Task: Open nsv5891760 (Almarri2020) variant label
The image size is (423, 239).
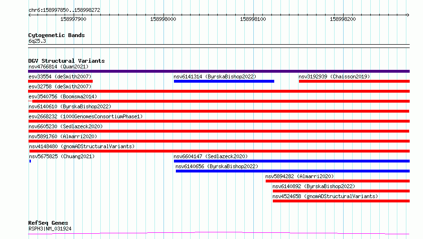Action: point(63,136)
